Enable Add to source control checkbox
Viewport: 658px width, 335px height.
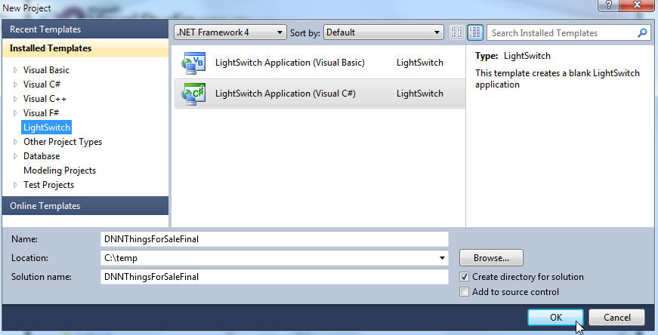coord(464,292)
